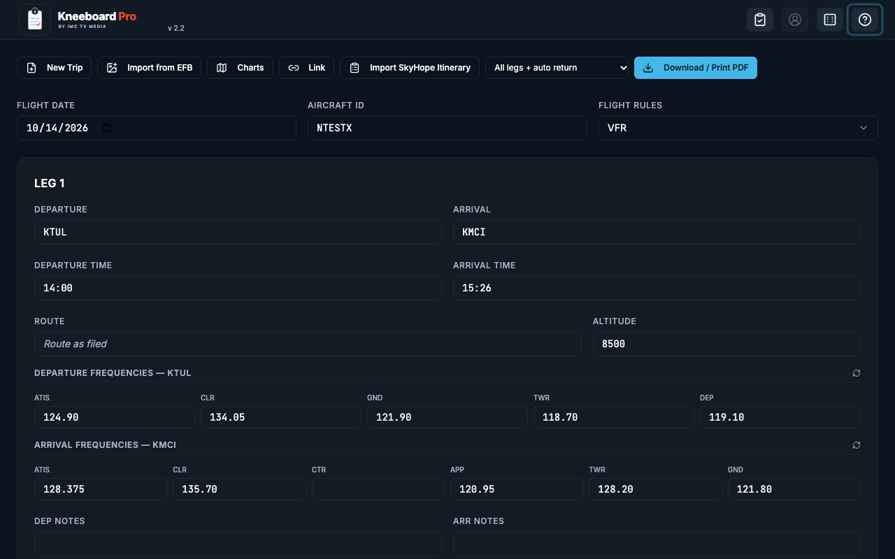Click departure DEP frequency 119.10
The image size is (895, 559).
tap(780, 417)
